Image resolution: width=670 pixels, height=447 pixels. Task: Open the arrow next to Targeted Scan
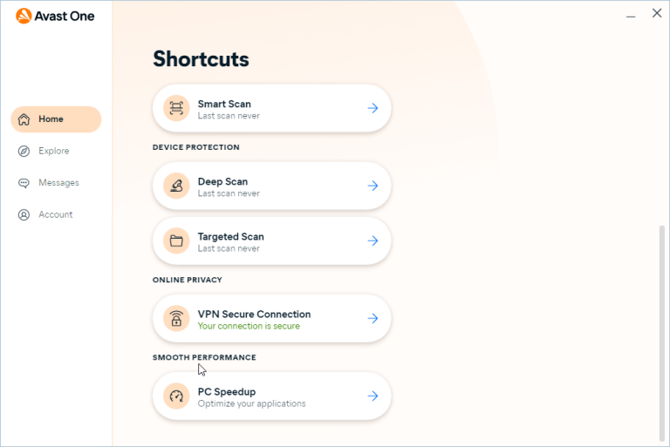click(373, 240)
